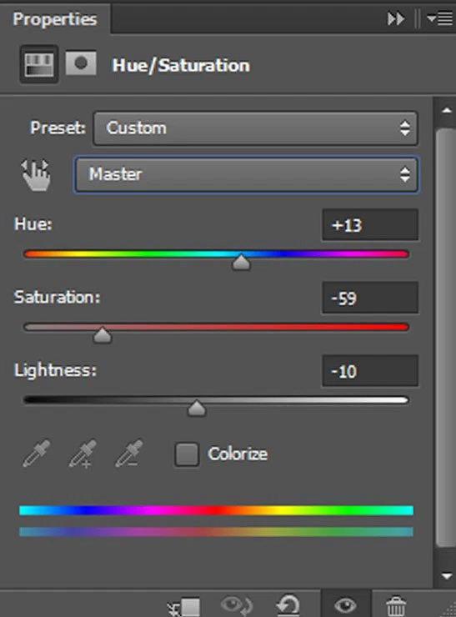Pick the eyedropper tool
This screenshot has height=617, width=456.
[x=36, y=454]
